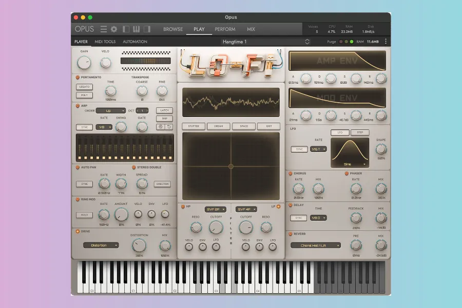This screenshot has height=308, width=462.
Task: Toggle the left sidebar panel layout icon
Action: pos(126,29)
